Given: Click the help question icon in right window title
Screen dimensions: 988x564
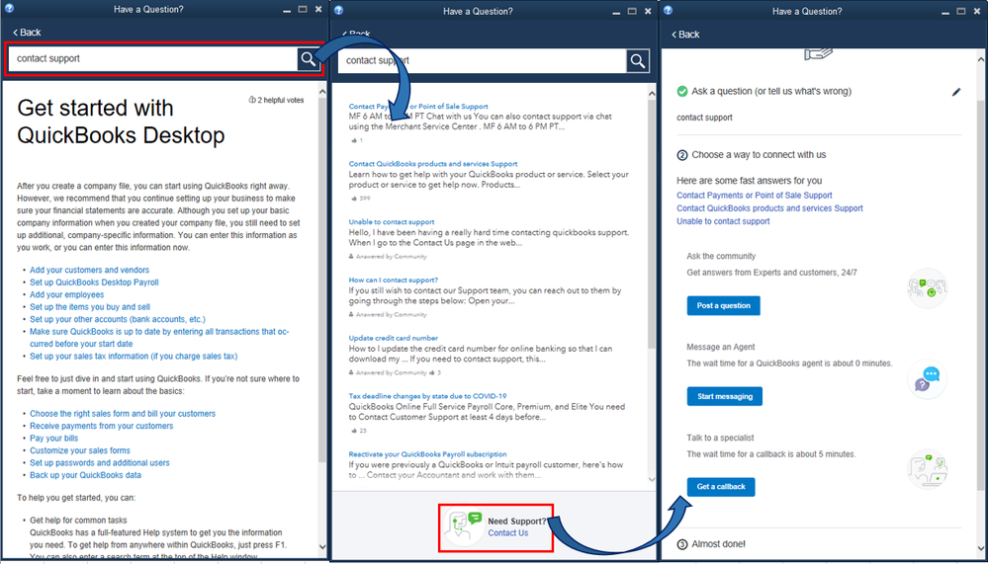Looking at the screenshot, I should (669, 10).
